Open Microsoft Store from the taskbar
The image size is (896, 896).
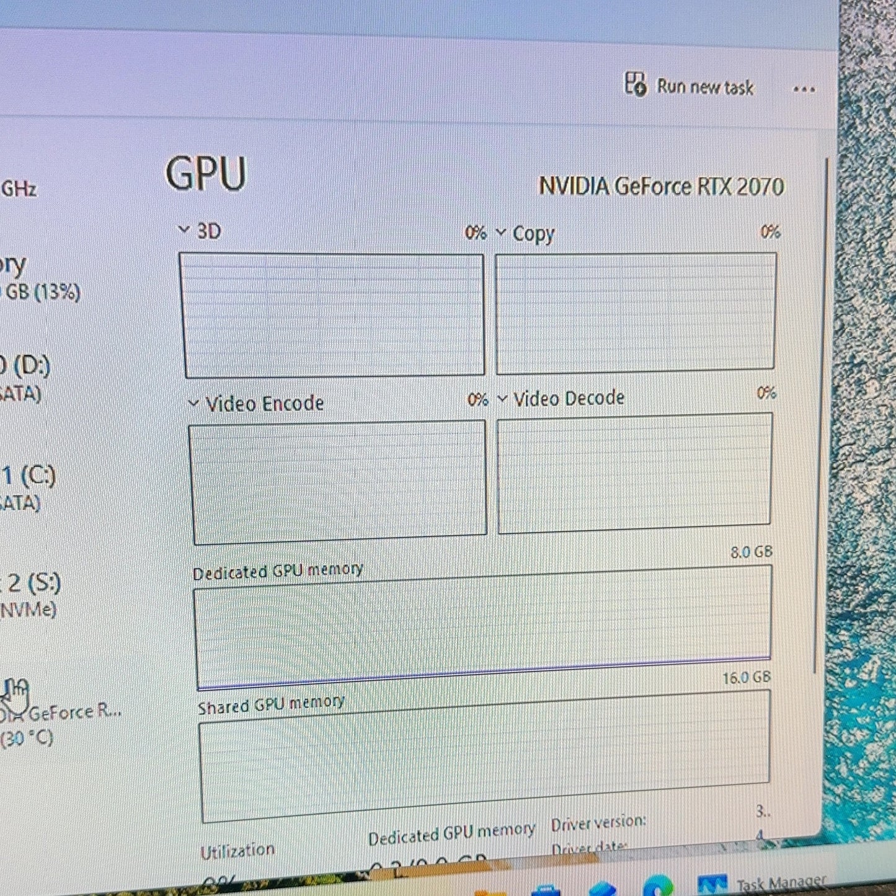click(546, 891)
